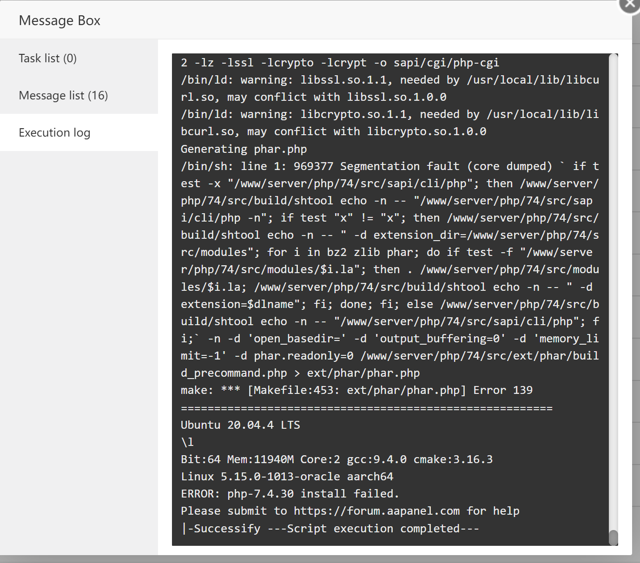The height and width of the screenshot is (563, 640).
Task: Select the Generating phar.php log line
Action: coord(243,149)
